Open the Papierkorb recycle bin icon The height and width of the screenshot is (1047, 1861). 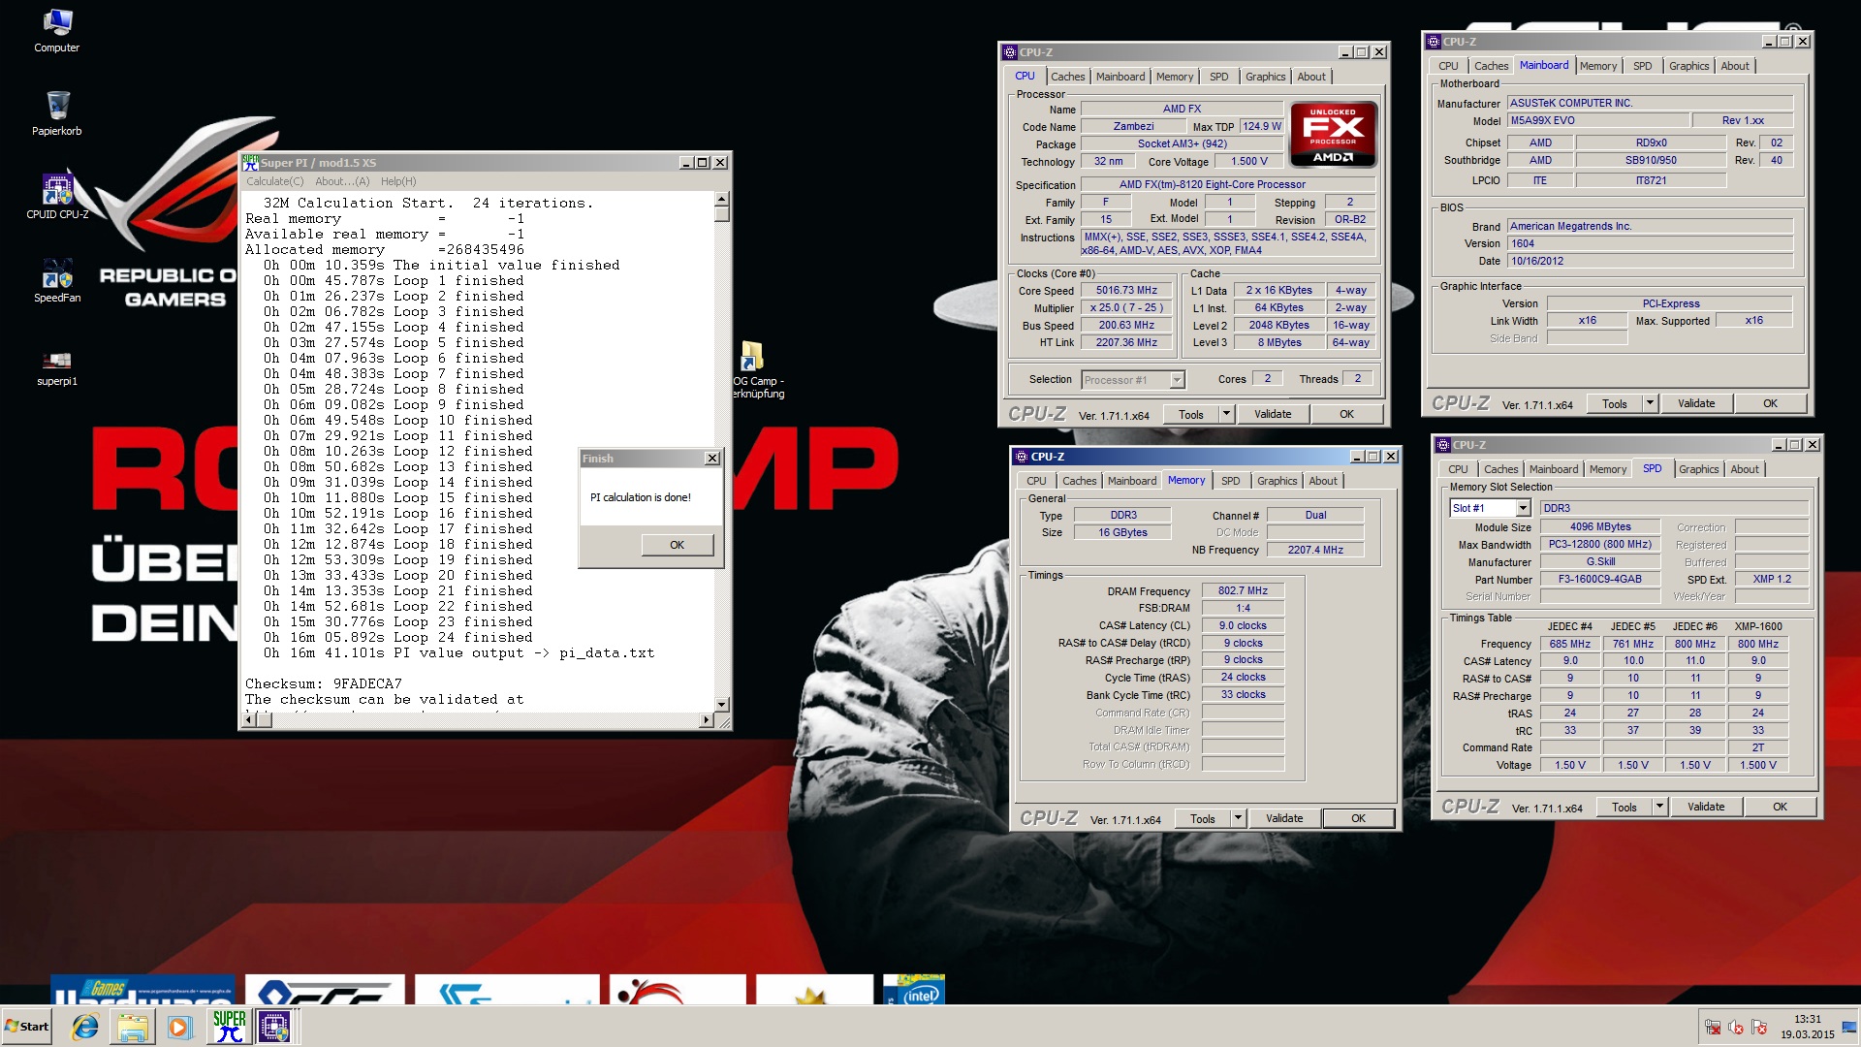(57, 113)
